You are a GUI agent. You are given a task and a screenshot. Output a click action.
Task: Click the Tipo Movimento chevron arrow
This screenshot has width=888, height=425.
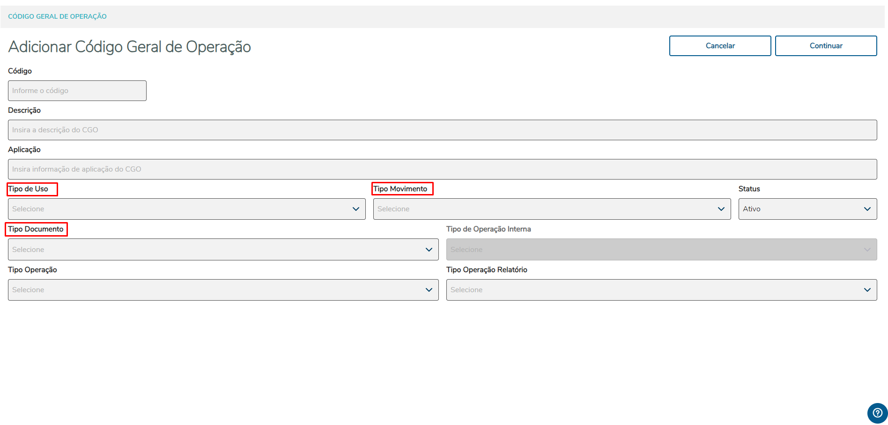pos(721,209)
